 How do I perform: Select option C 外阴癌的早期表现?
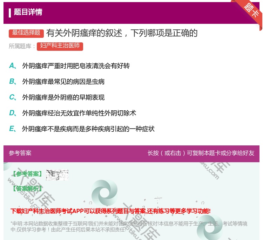click(x=57, y=97)
